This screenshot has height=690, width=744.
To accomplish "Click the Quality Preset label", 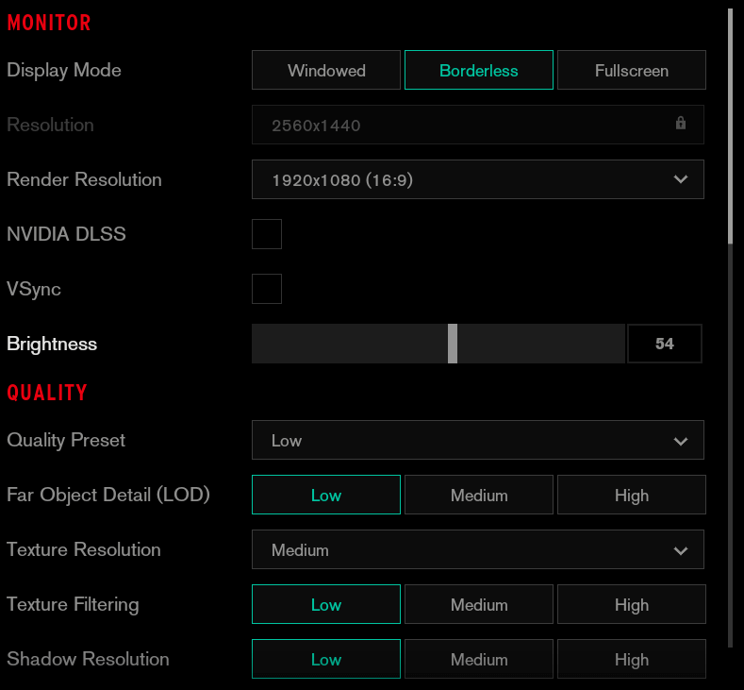I will coord(66,440).
